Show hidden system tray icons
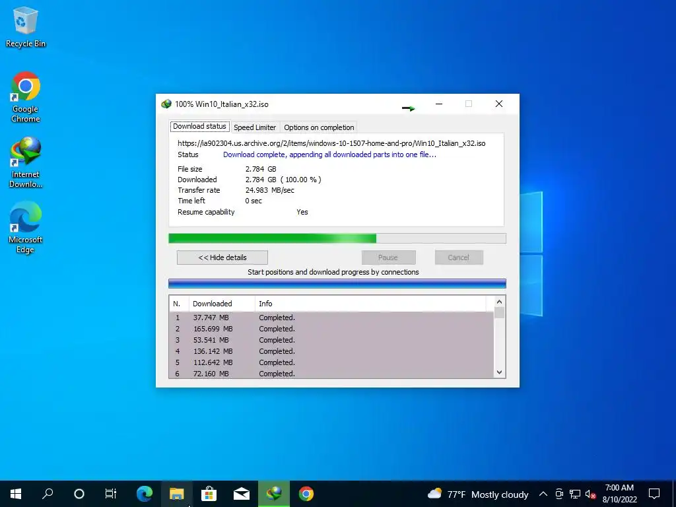This screenshot has width=676, height=507. pos(543,494)
